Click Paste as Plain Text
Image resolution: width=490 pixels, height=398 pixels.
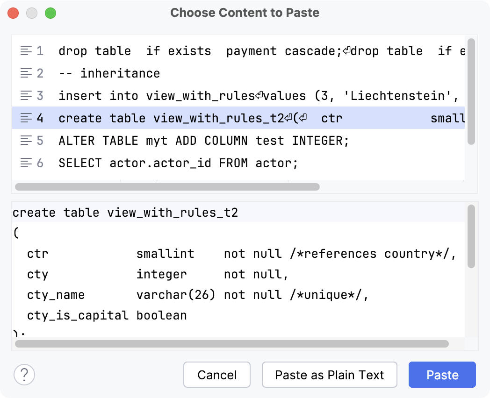[329, 375]
